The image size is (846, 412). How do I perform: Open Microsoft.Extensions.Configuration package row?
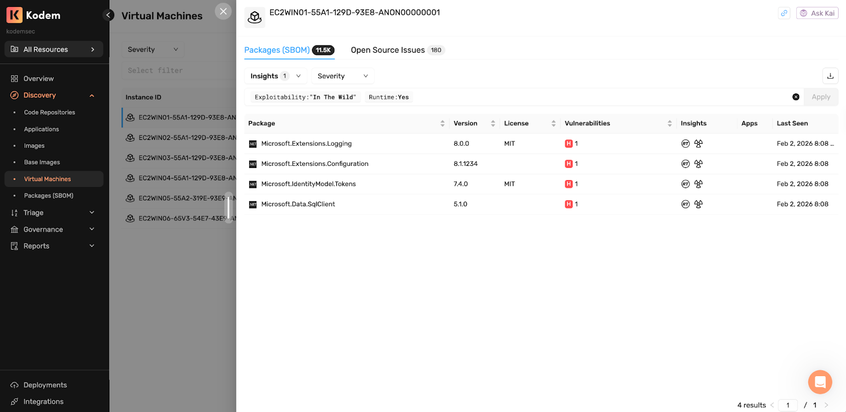click(x=541, y=164)
